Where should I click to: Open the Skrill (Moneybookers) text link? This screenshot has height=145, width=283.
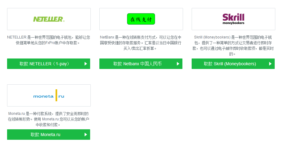click(212, 37)
